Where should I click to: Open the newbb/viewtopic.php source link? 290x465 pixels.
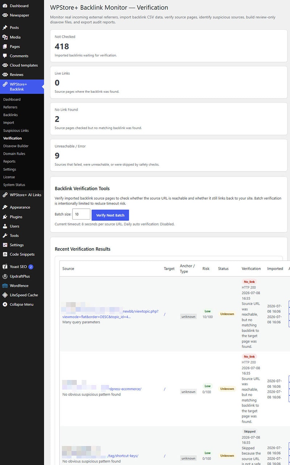[x=111, y=314]
